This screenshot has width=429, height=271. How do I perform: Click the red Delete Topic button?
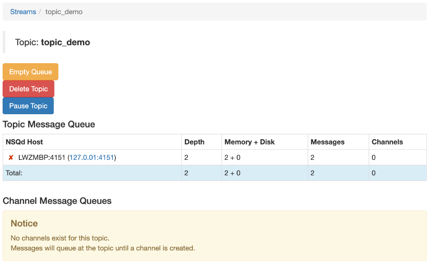29,89
